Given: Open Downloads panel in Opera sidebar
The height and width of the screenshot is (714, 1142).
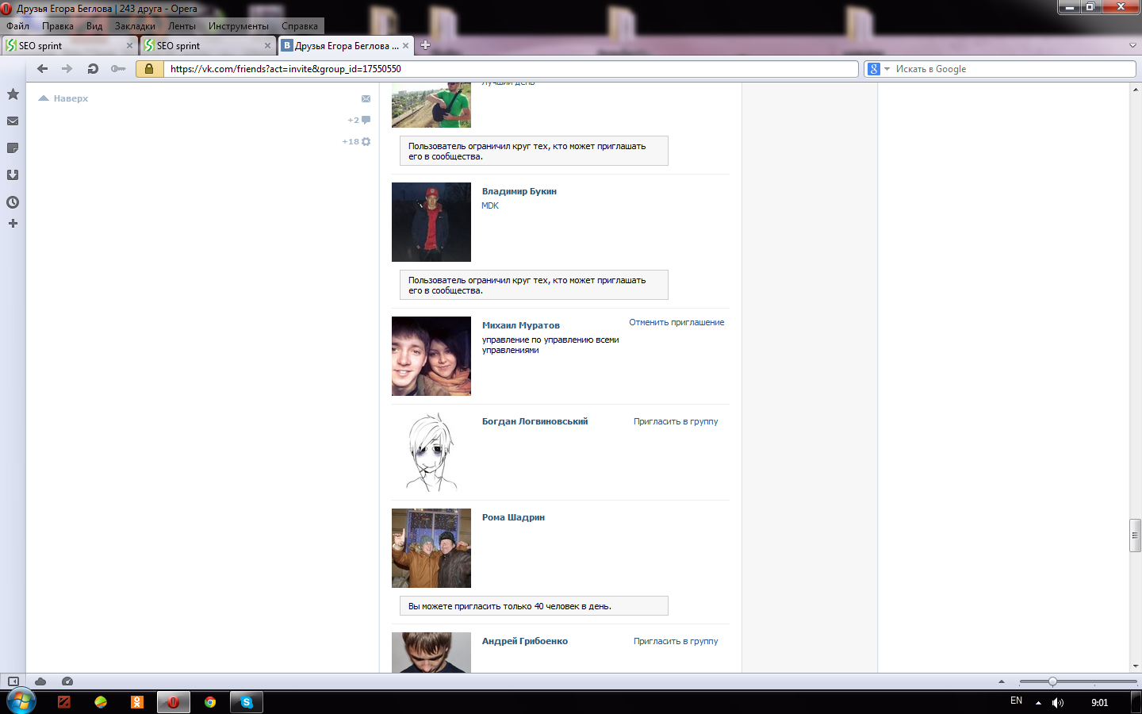Looking at the screenshot, I should tap(13, 175).
